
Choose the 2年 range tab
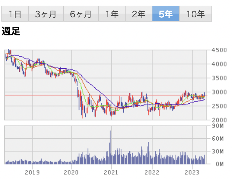139,14
